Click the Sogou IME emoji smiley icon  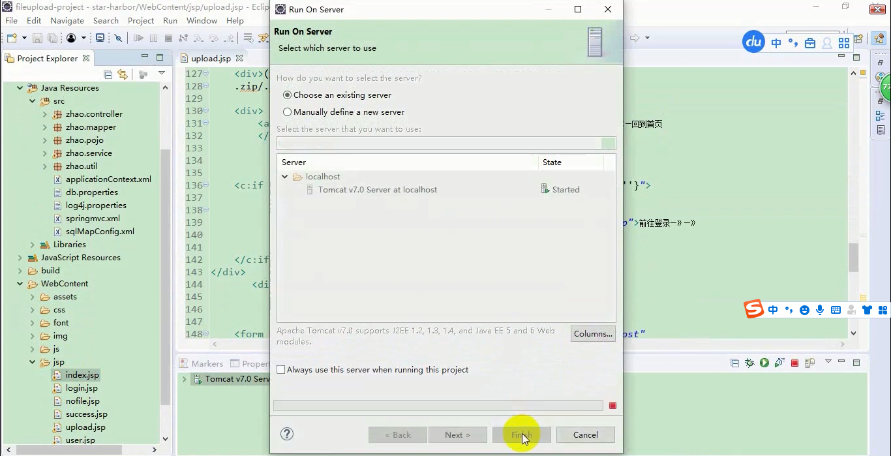tap(804, 310)
